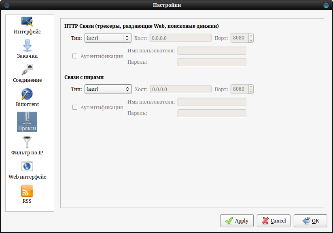Viewport: 333px width, 233px height.
Task: Select the Соединение connection cable icon
Action: 27,70
